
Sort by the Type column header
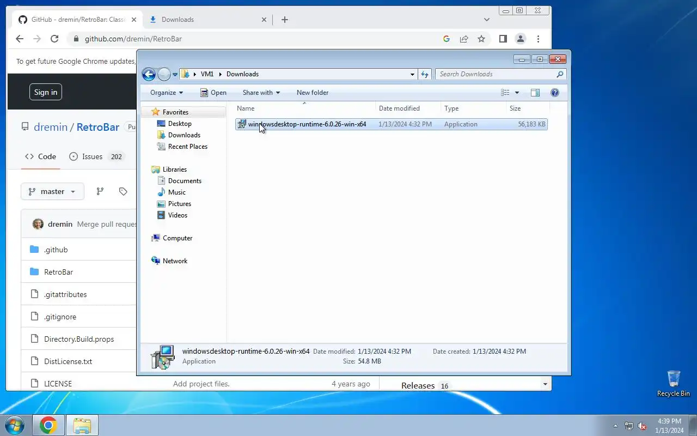click(473, 108)
